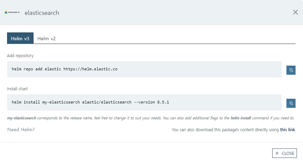The height and width of the screenshot is (164, 303).
Task: Click the elasticsearch logo in header
Action: pos(12,13)
